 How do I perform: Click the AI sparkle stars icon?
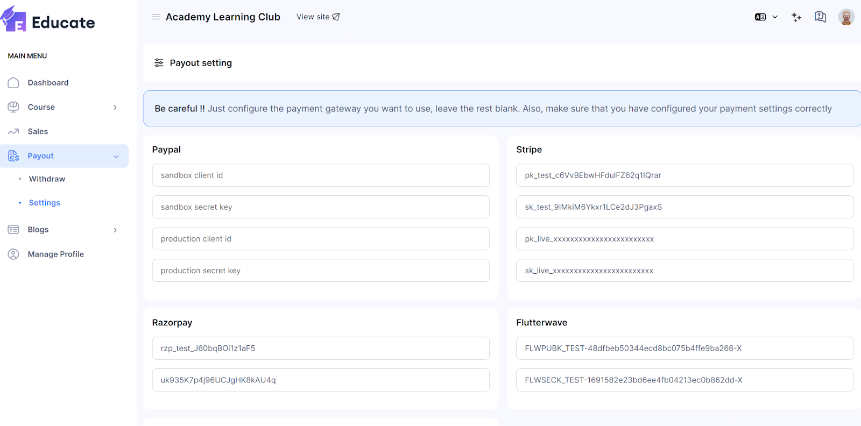click(796, 17)
